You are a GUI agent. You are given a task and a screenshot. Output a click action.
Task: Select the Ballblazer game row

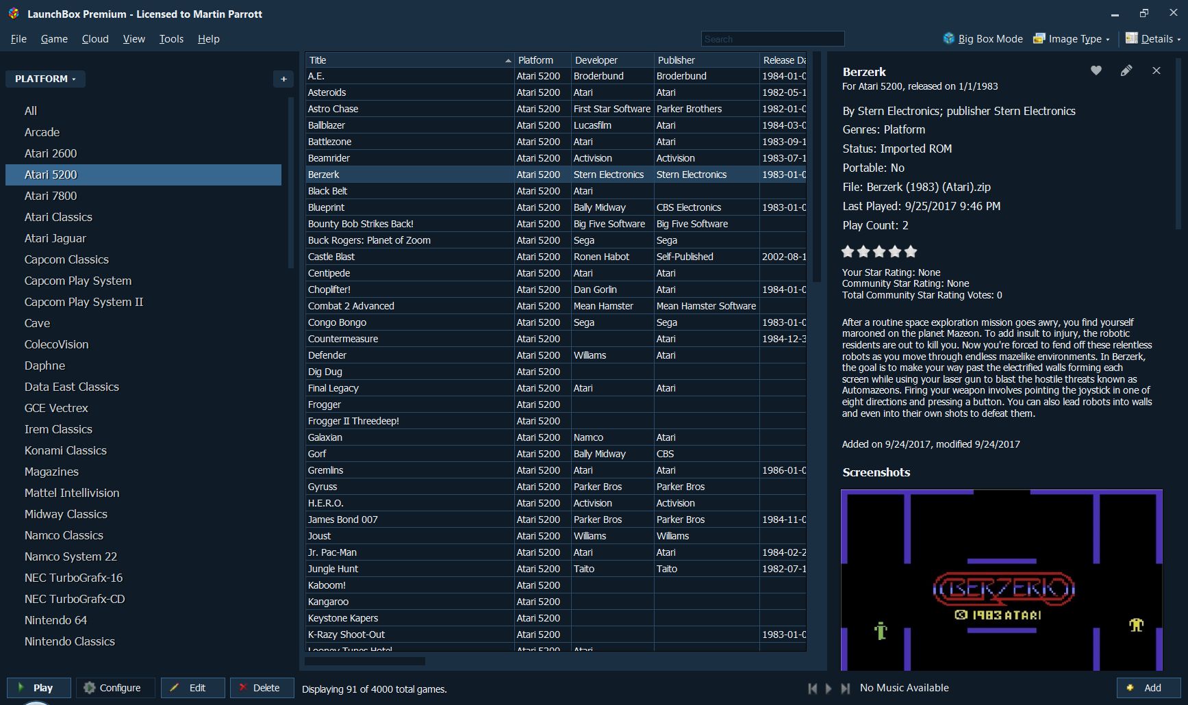[556, 125]
